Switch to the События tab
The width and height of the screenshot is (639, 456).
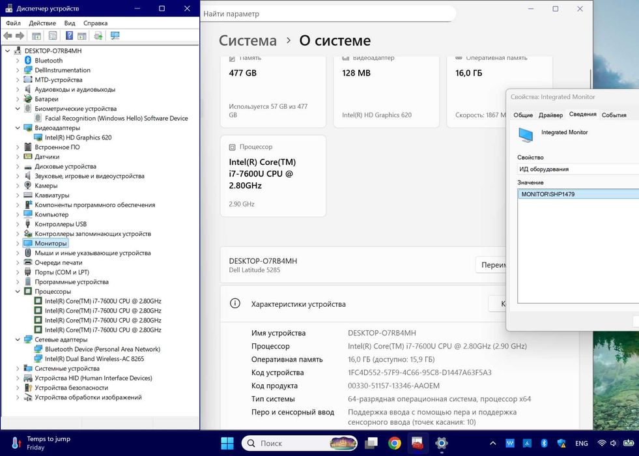[x=614, y=115]
